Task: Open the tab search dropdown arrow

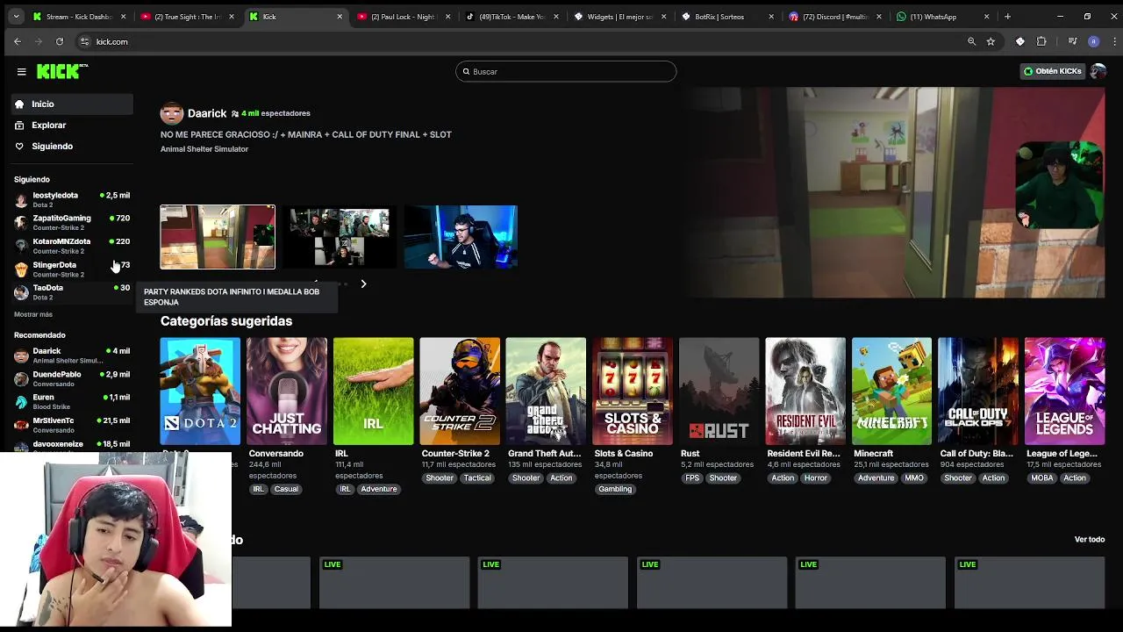Action: pos(16,17)
